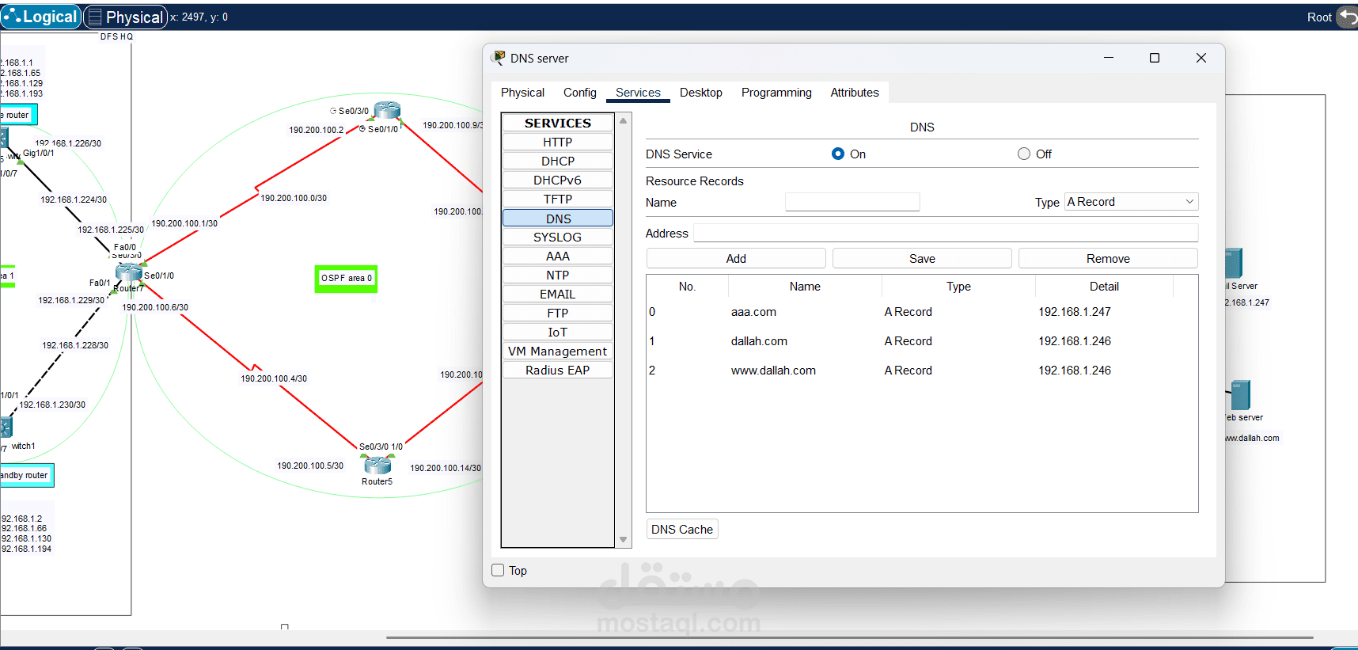
Task: Click the Add record button
Action: point(736,258)
